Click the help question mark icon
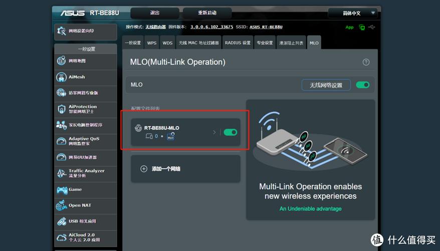The width and height of the screenshot is (440, 251). click(x=366, y=62)
